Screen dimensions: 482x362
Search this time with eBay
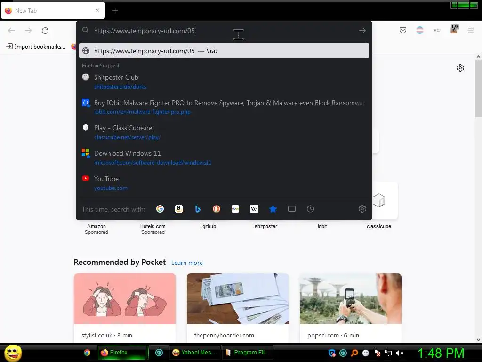[x=235, y=209]
